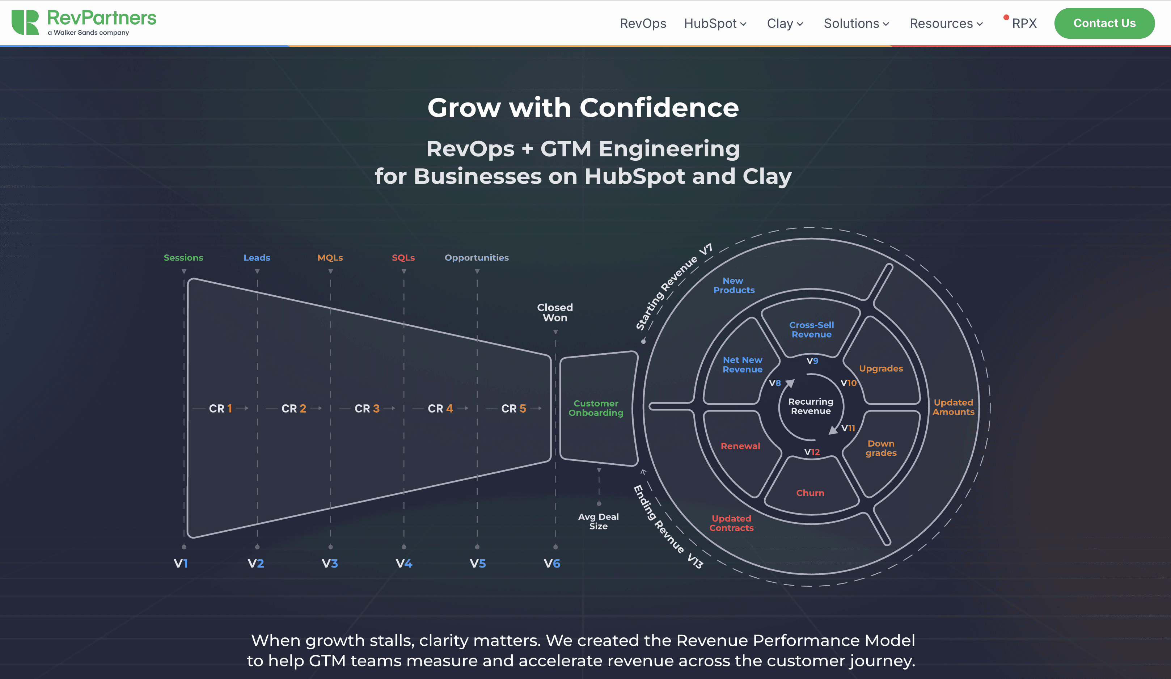Click the 'Customer Onboarding' block
Image resolution: width=1171 pixels, height=679 pixels.
pos(596,408)
